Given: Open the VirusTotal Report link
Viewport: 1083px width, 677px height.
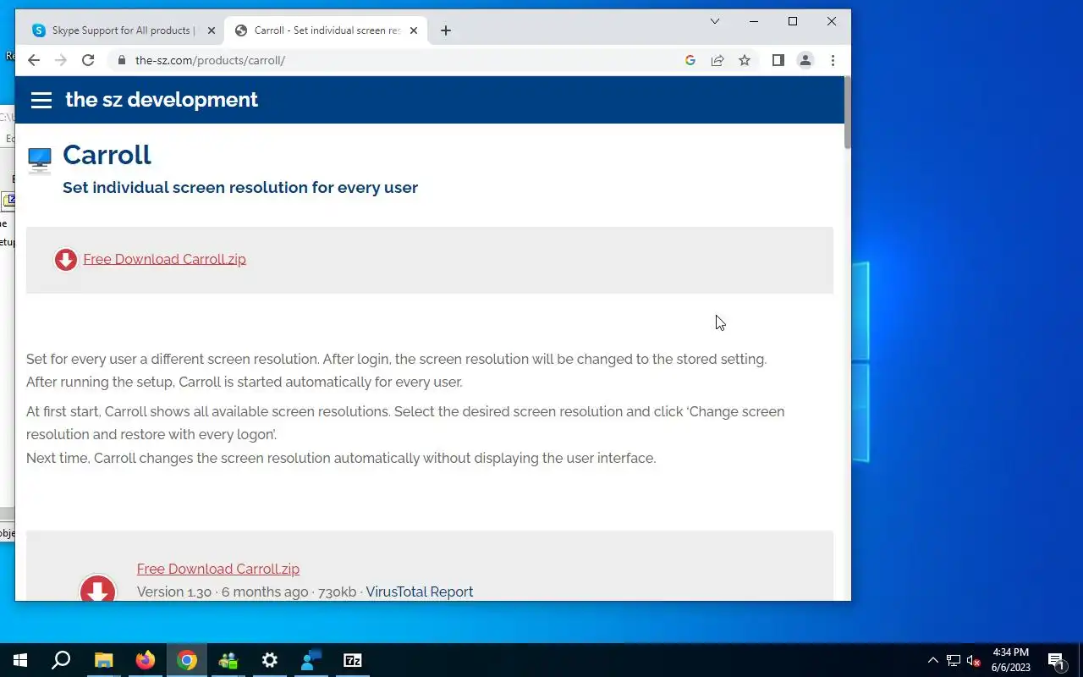Looking at the screenshot, I should [420, 592].
